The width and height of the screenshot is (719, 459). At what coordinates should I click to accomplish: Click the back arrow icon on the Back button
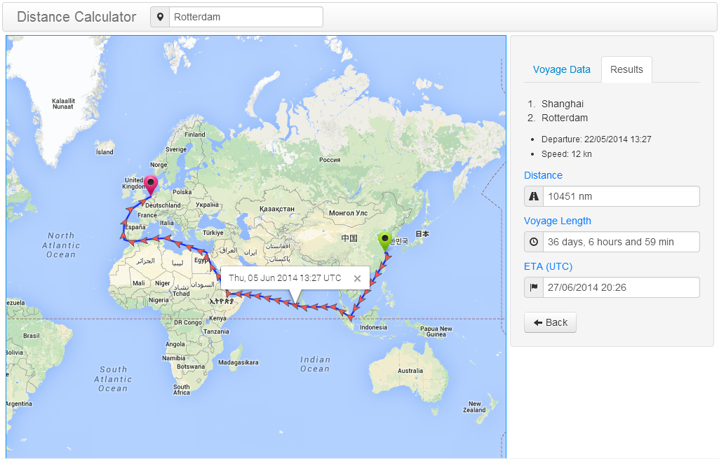[x=537, y=322]
